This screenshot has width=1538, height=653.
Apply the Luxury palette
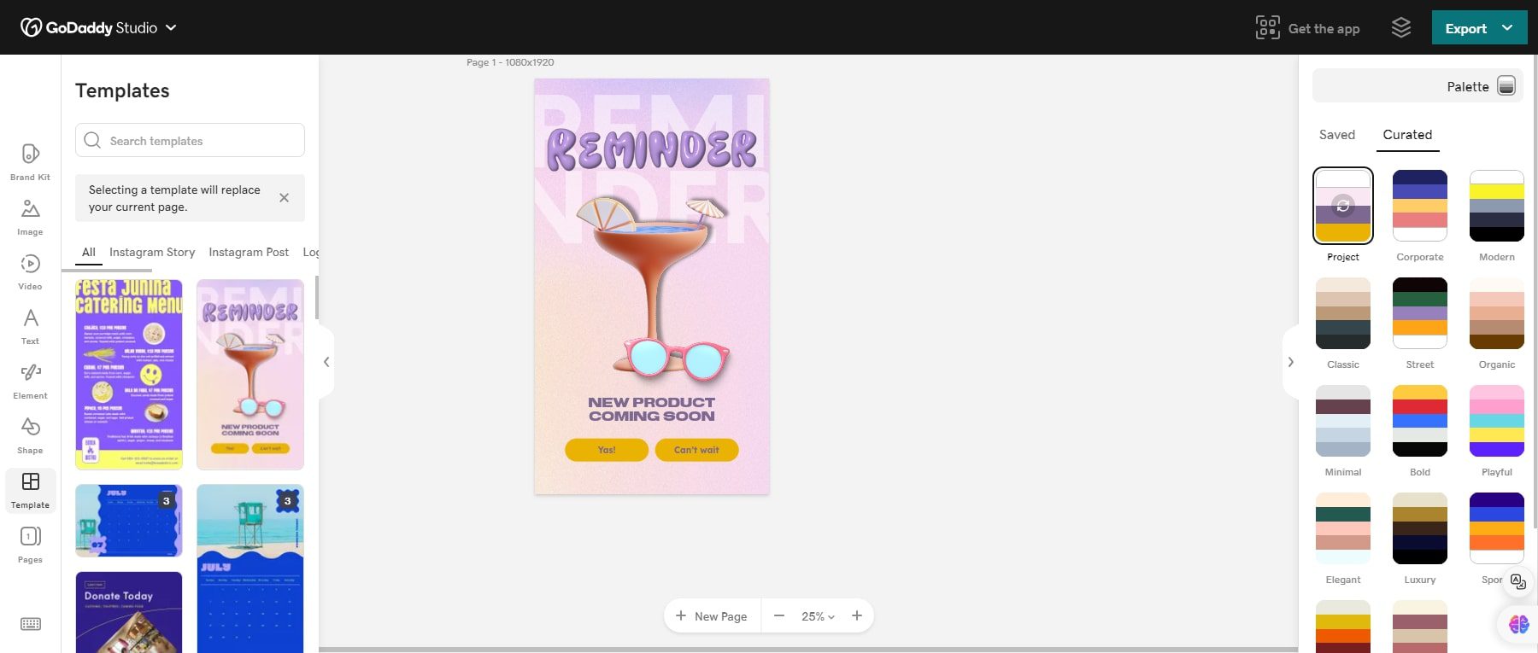pyautogui.click(x=1419, y=528)
